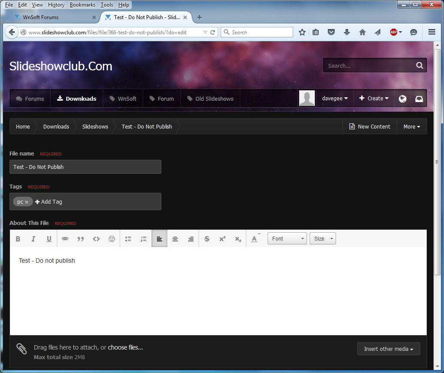Open the Bookmarks menu in menu bar
444x373 pixels.
click(82, 5)
